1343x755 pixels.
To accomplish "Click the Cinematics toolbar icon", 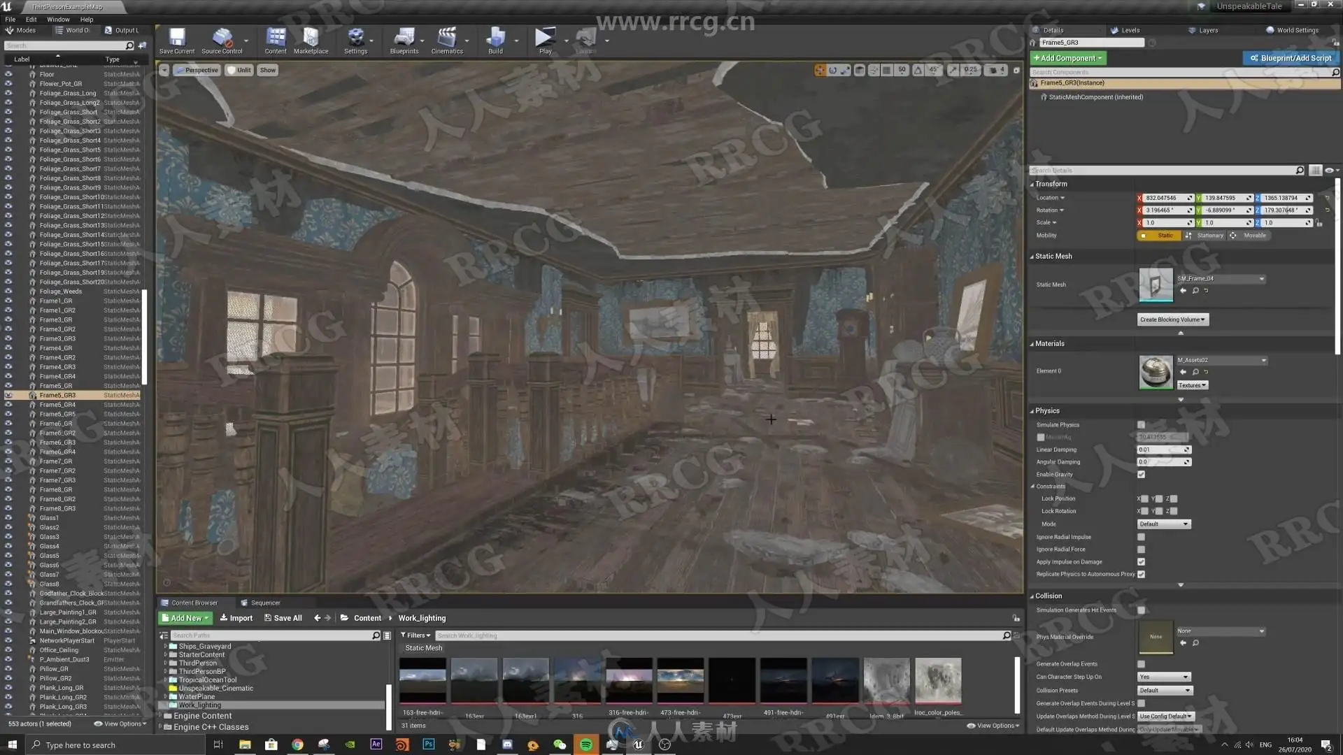I will pos(446,41).
